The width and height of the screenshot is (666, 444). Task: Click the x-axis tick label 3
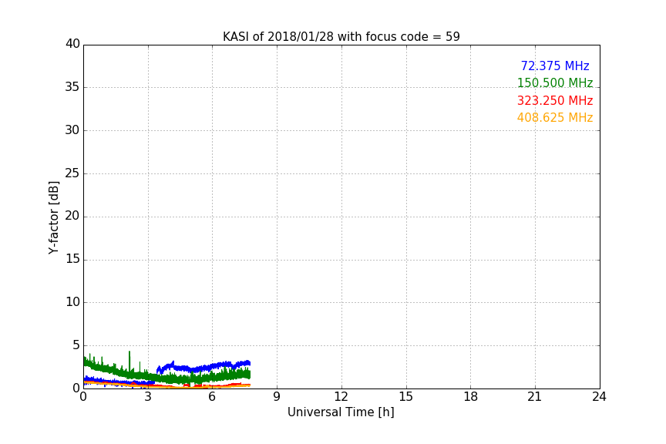coord(148,397)
